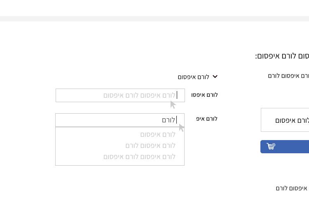Select the first suggestion לורם איפסום

158,135
